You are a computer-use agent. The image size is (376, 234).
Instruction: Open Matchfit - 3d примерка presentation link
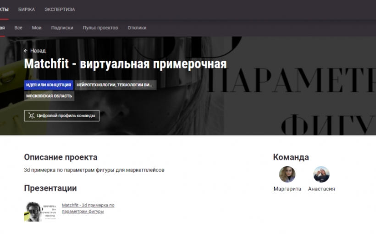click(88, 208)
